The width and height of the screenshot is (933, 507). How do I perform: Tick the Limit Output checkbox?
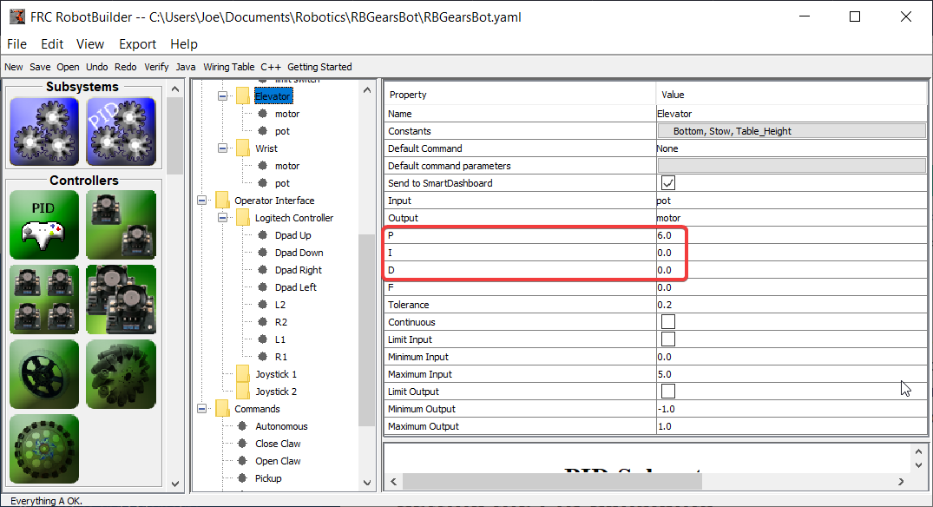click(668, 392)
